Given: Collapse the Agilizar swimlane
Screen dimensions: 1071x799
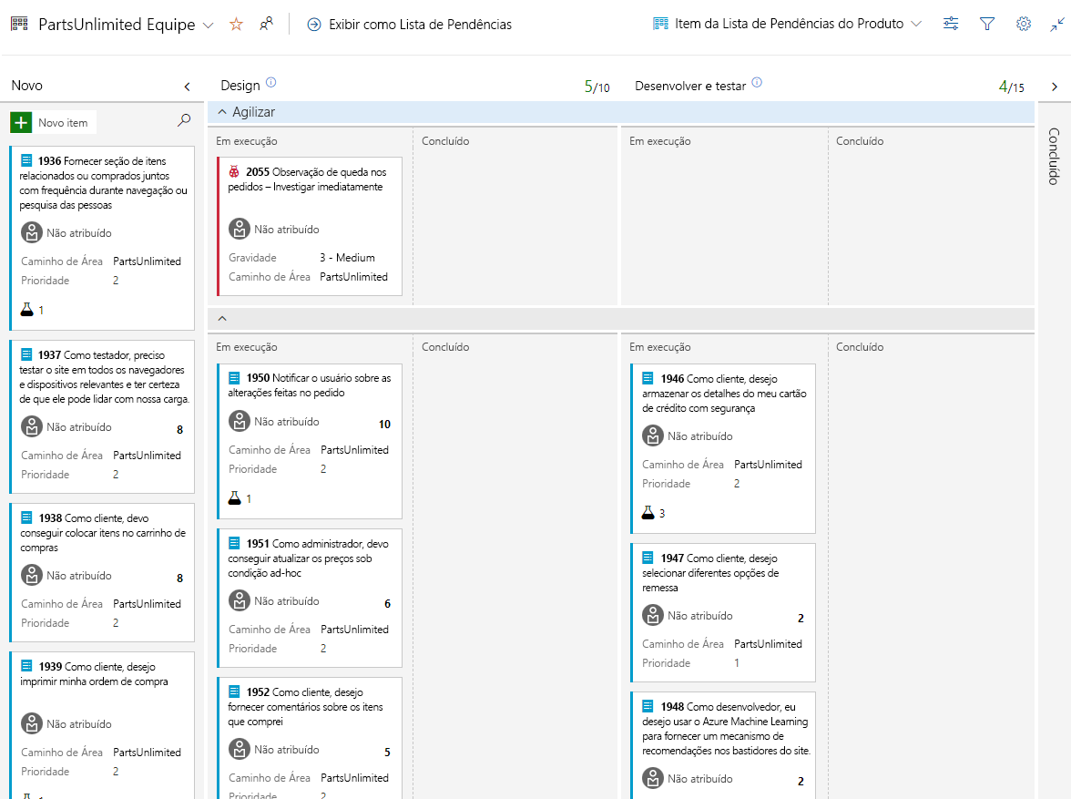Looking at the screenshot, I should click(x=222, y=110).
